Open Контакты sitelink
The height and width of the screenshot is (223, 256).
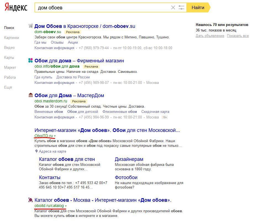coord(50,177)
